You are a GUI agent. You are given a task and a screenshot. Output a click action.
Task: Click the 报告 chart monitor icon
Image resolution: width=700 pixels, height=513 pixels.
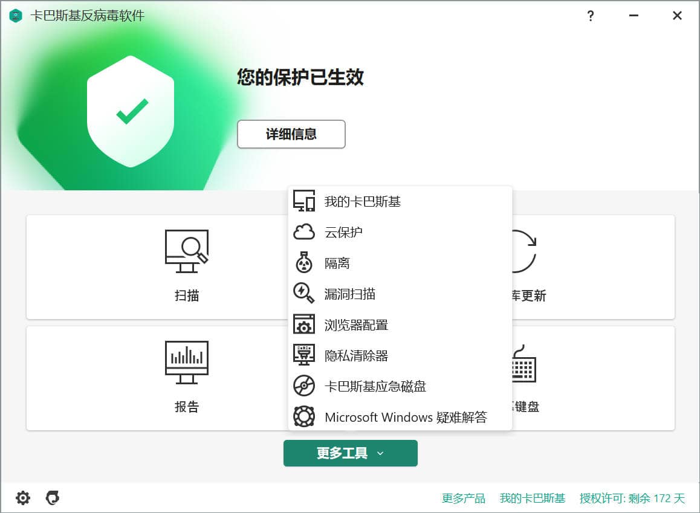(x=187, y=362)
